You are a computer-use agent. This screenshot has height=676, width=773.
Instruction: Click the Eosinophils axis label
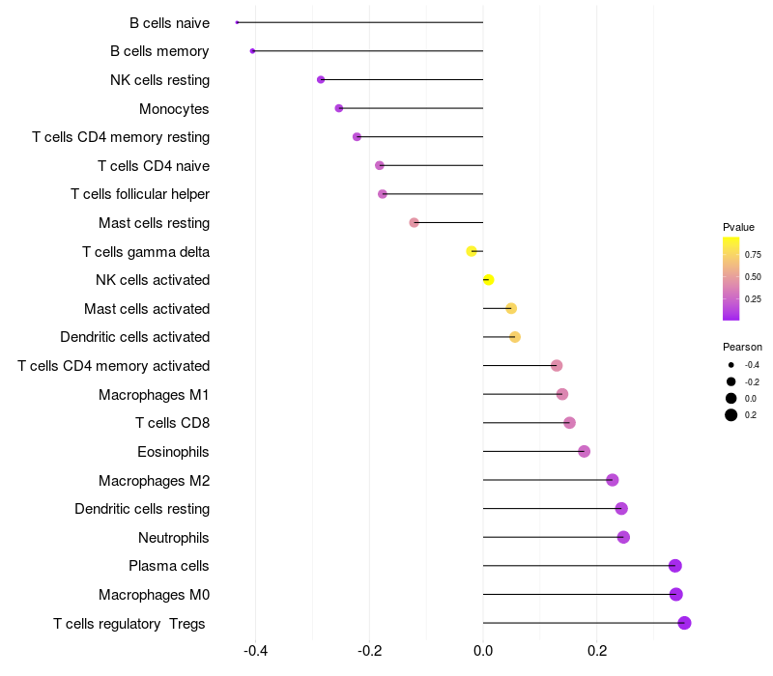pos(173,451)
